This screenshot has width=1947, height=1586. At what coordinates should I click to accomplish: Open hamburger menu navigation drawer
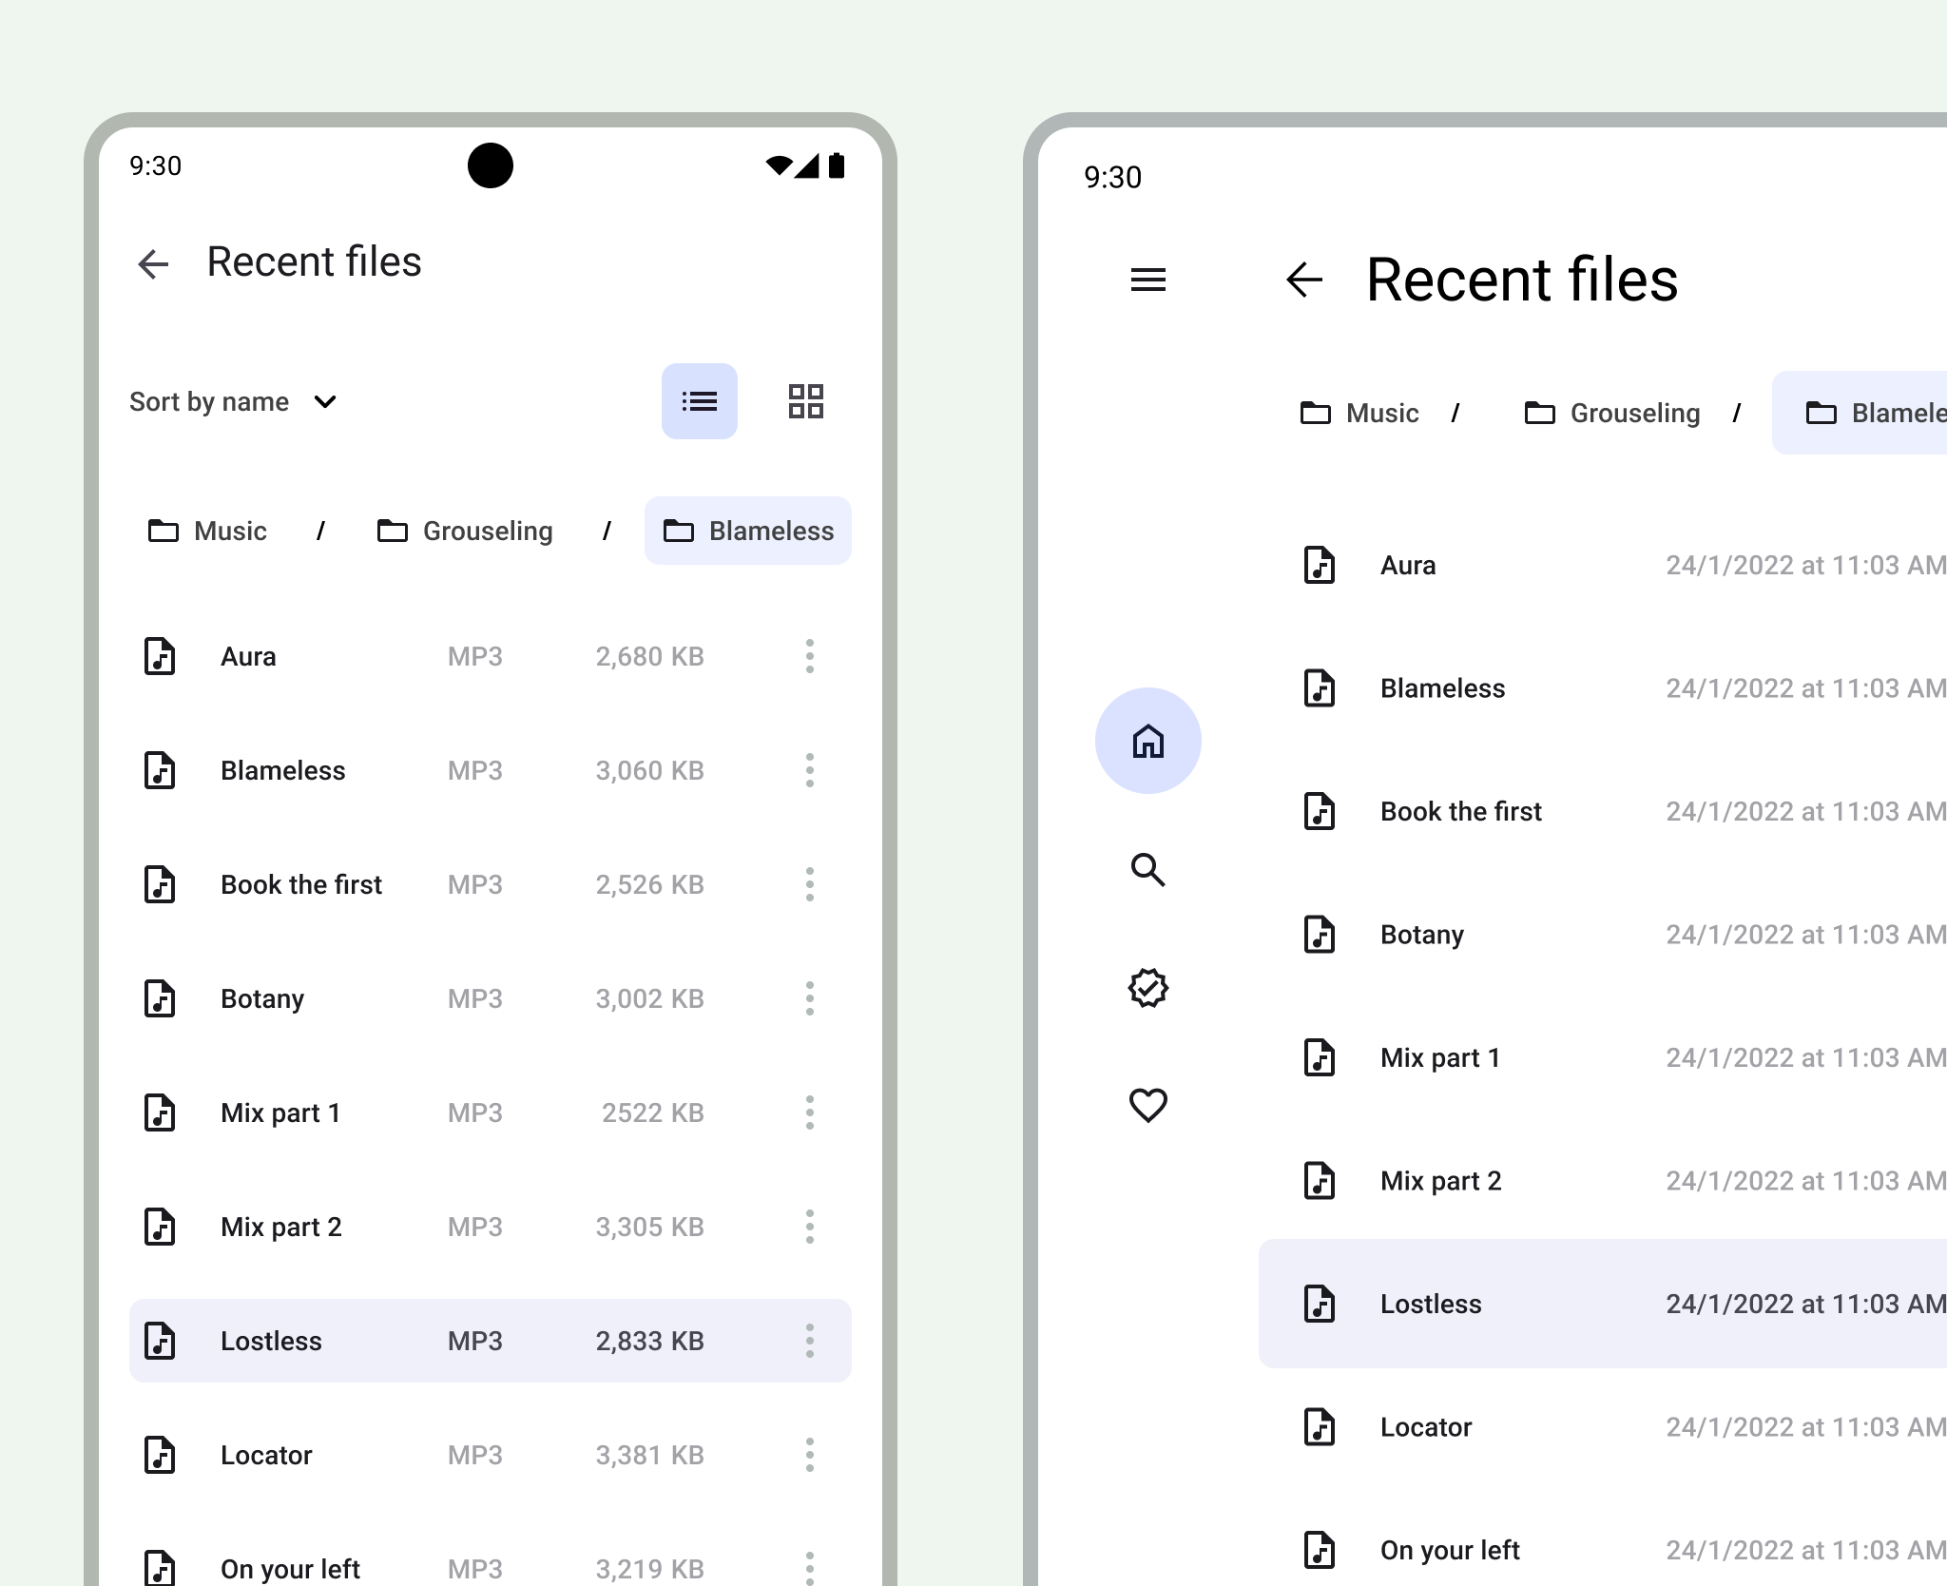(x=1149, y=280)
